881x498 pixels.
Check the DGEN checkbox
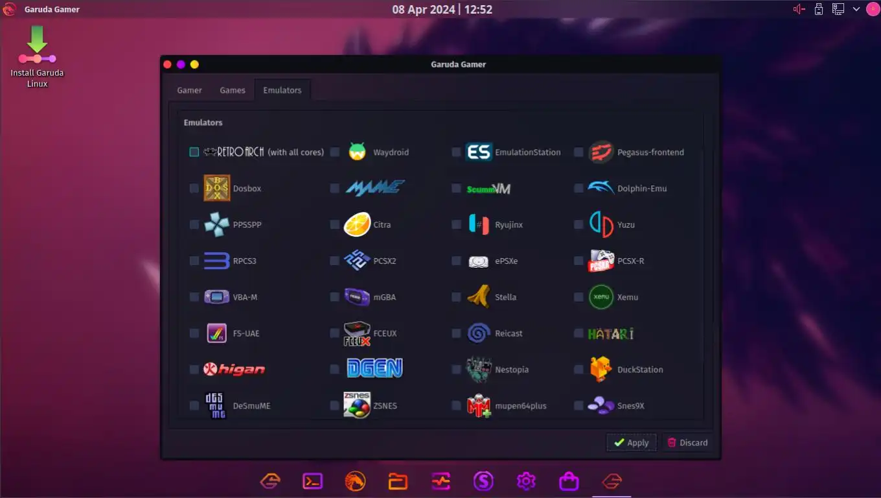click(334, 370)
